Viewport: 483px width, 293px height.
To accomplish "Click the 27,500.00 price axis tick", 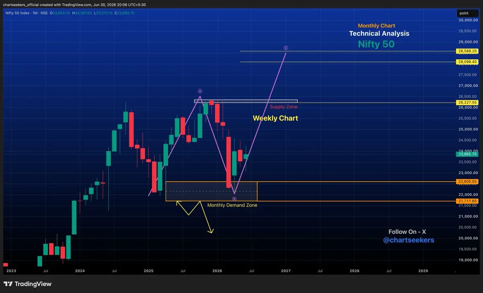I will tap(467, 74).
